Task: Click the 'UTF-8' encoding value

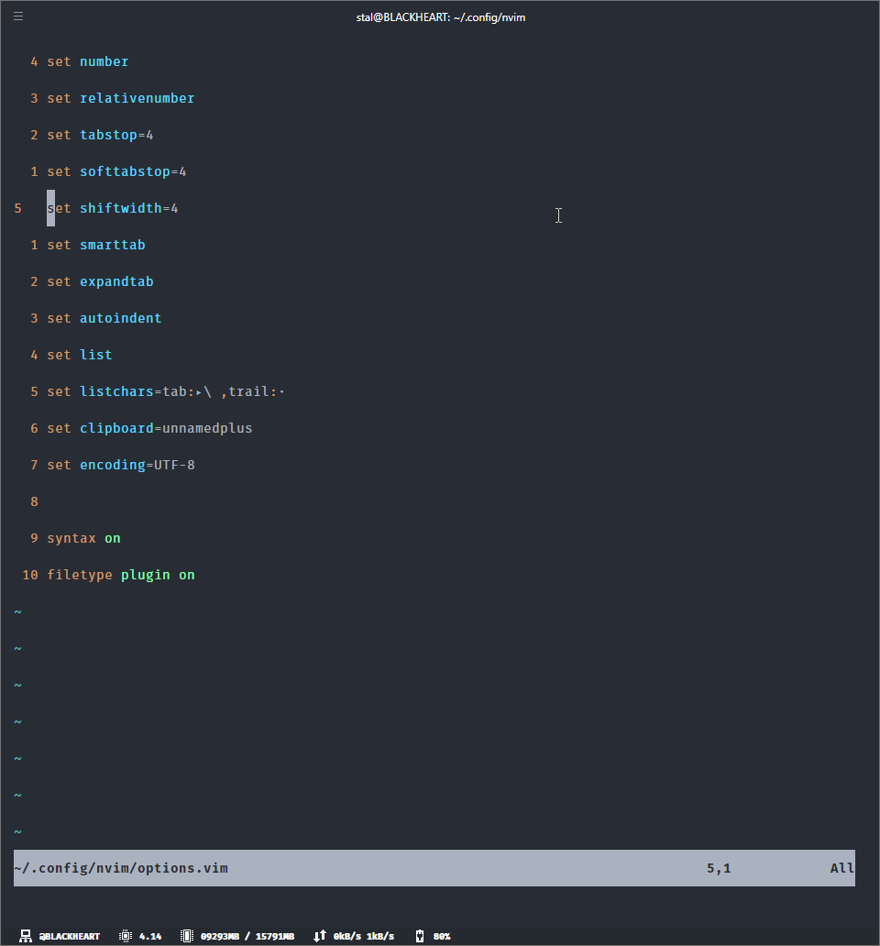Action: tap(174, 465)
